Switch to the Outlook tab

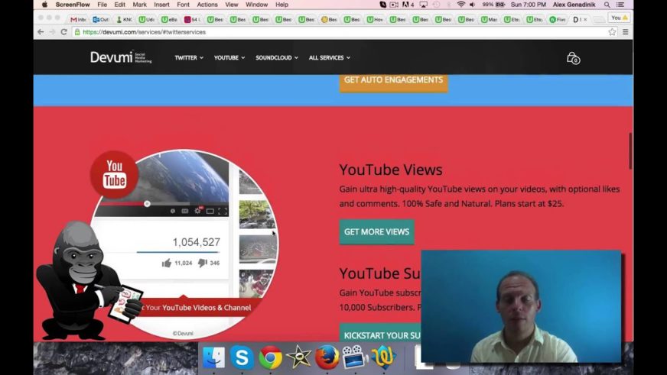pos(101,20)
